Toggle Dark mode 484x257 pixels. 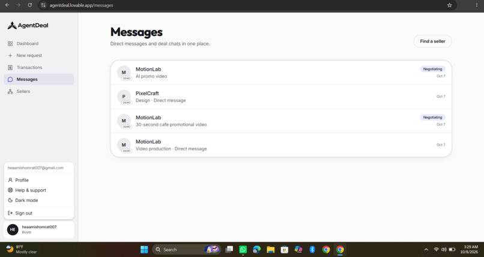click(x=39, y=200)
